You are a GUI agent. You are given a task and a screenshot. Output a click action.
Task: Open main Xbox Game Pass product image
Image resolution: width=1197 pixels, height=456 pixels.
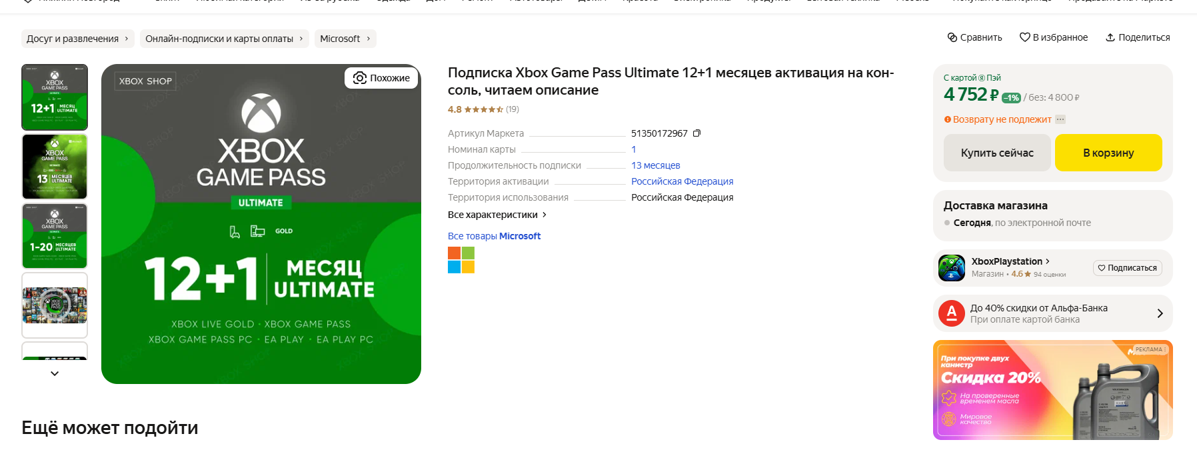click(261, 224)
